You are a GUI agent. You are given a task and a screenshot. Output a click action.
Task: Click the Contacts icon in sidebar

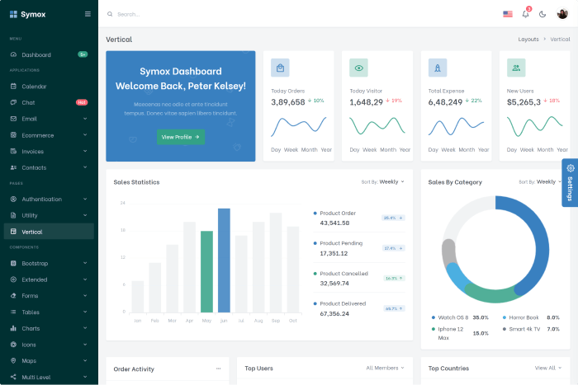[x=13, y=167]
